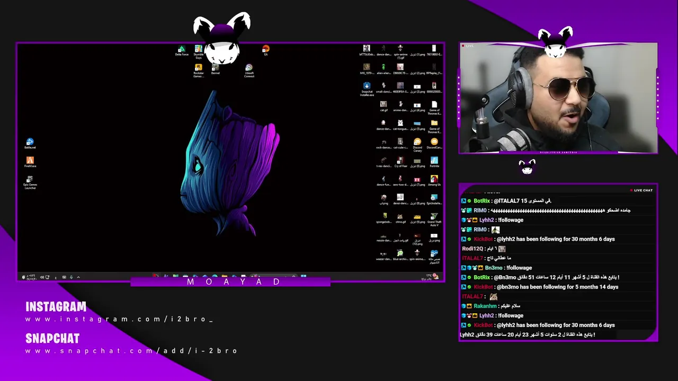
Task: Select the zero-two-dance gif file
Action: 400,180
